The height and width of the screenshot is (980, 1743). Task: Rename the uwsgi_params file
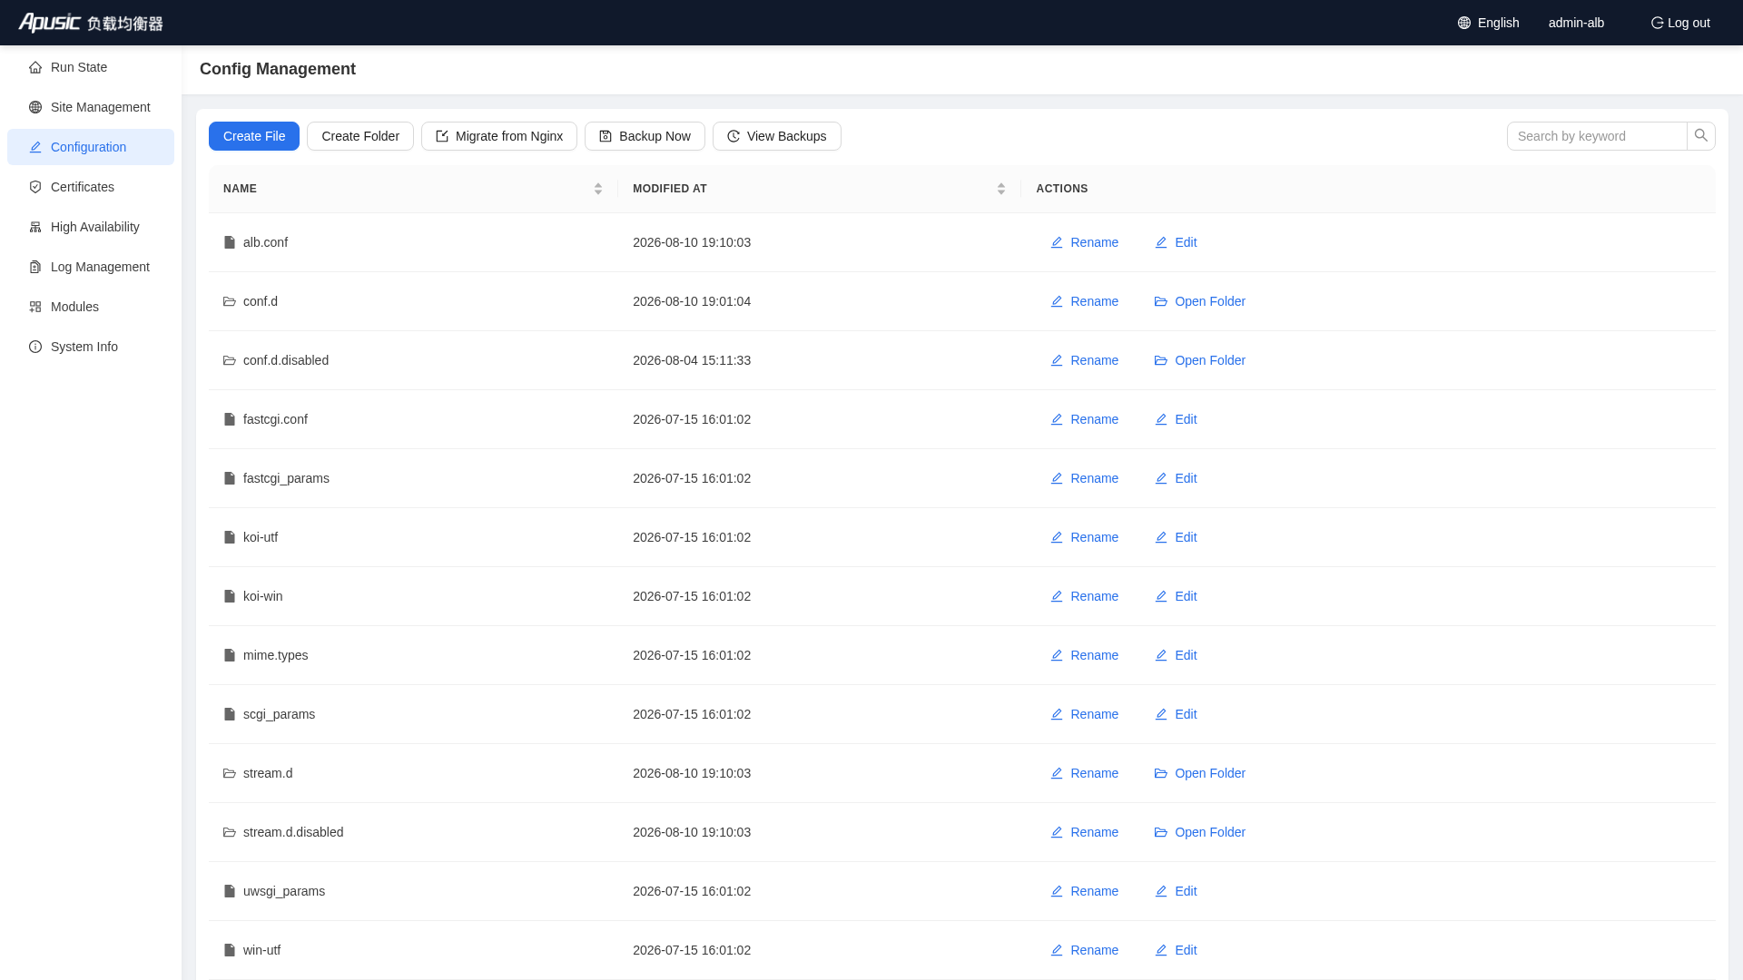(1085, 891)
